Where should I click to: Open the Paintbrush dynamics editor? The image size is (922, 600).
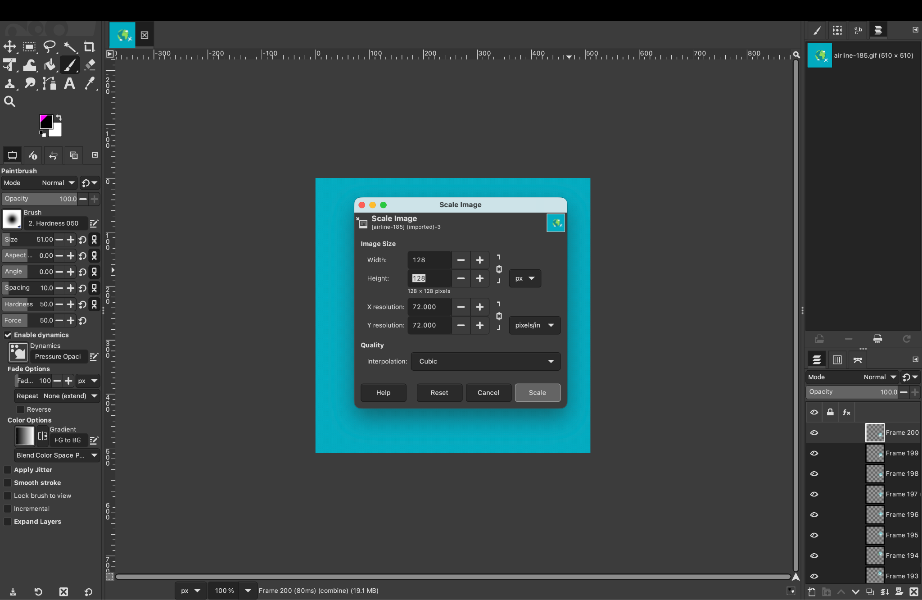click(94, 356)
